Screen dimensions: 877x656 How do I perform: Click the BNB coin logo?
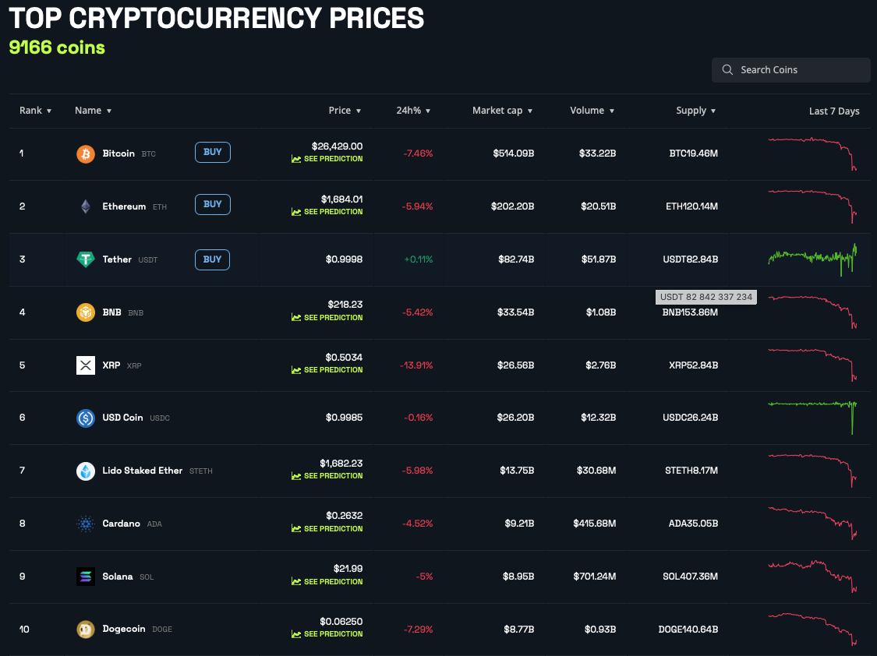pos(86,312)
